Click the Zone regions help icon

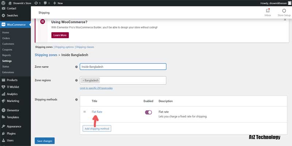[x=76, y=80]
